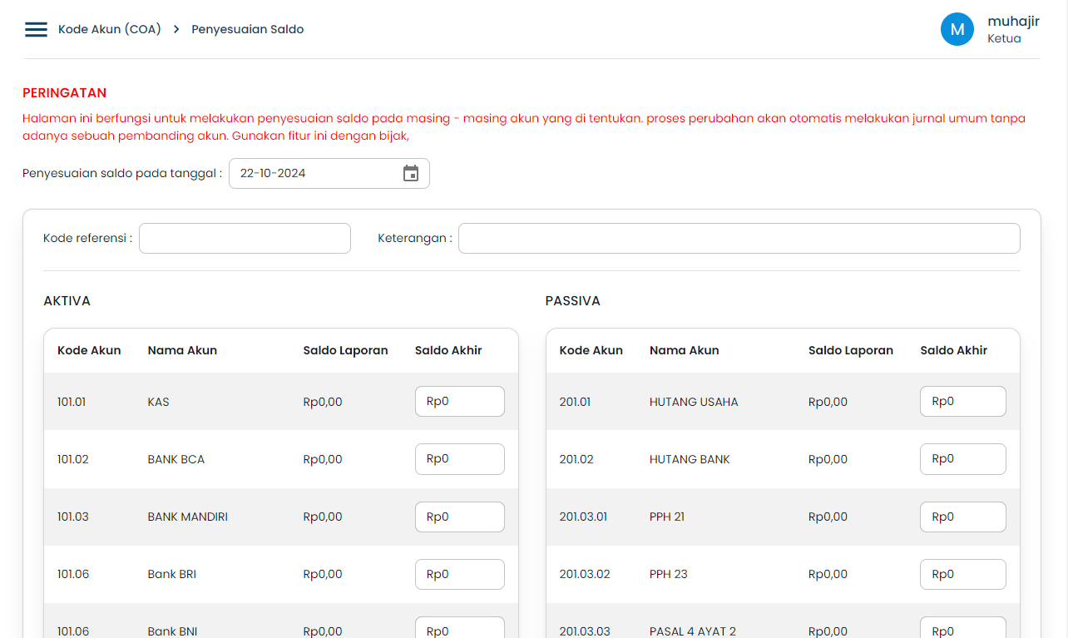Edit Saldo Akhir for HUTANG BANK
Screen dimensions: 1068x638
point(962,458)
